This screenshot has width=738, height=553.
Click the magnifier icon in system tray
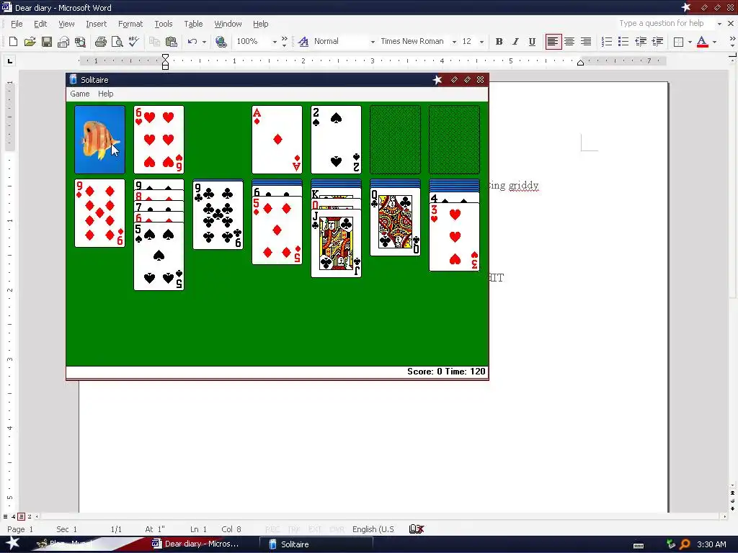tap(685, 544)
